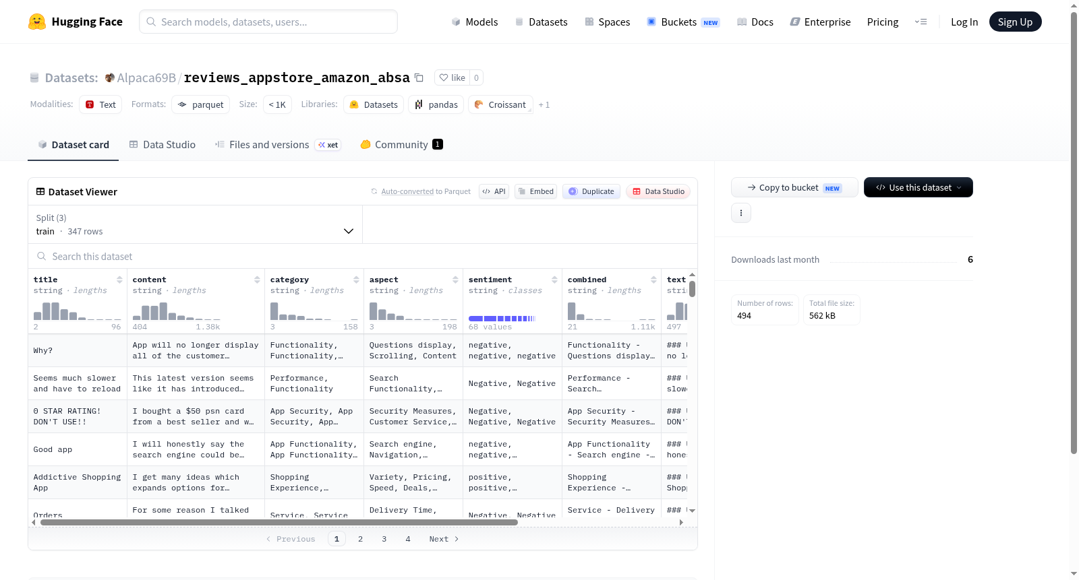Image resolution: width=1079 pixels, height=580 pixels.
Task: Open the three-dot more options button
Action: point(741,213)
